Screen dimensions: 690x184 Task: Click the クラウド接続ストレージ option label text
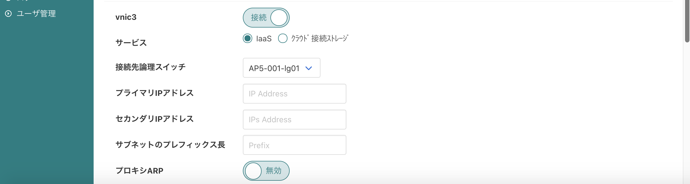click(x=320, y=38)
